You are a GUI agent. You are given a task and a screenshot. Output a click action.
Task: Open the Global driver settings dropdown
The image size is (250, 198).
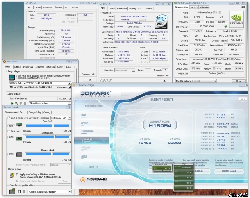pos(70,103)
